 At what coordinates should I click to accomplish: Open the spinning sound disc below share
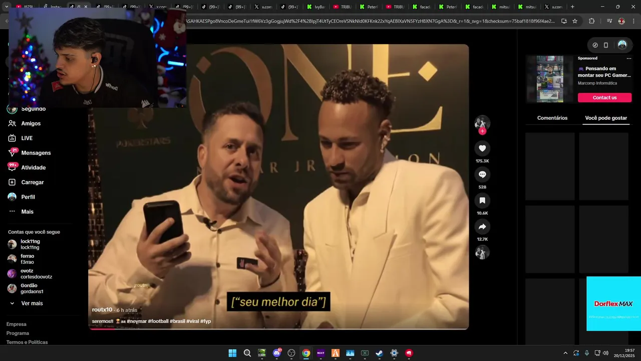point(482,252)
